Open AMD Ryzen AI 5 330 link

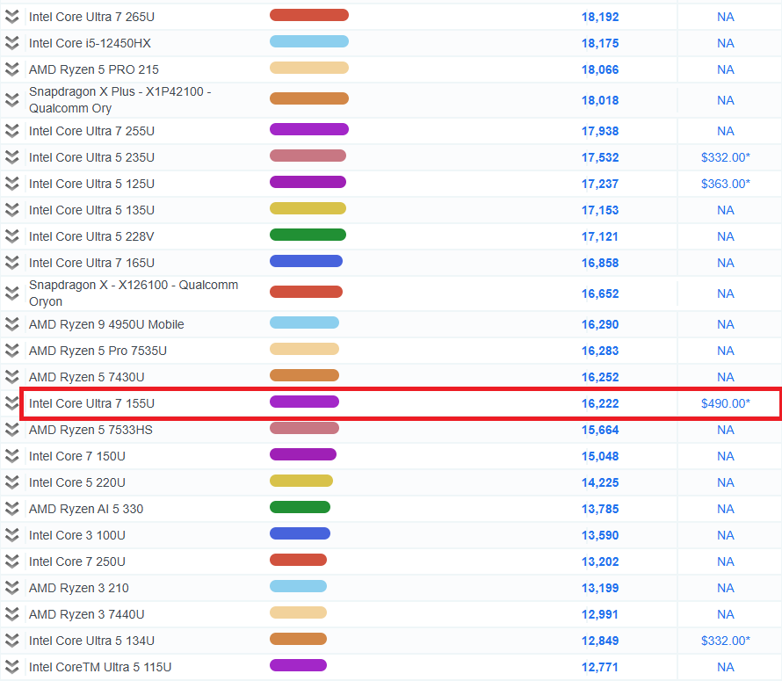point(86,509)
